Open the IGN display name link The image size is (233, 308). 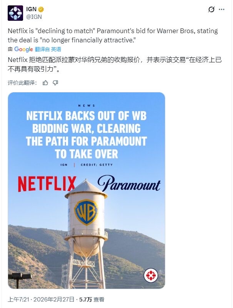(32, 9)
